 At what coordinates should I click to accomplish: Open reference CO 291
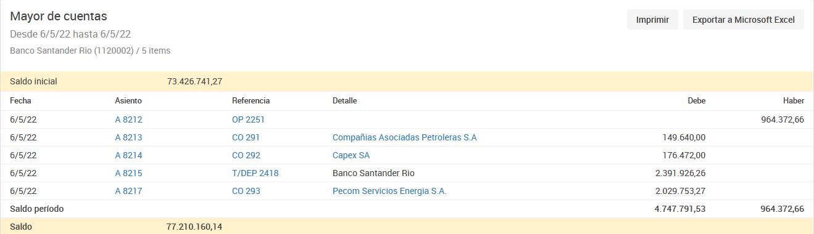(246, 137)
